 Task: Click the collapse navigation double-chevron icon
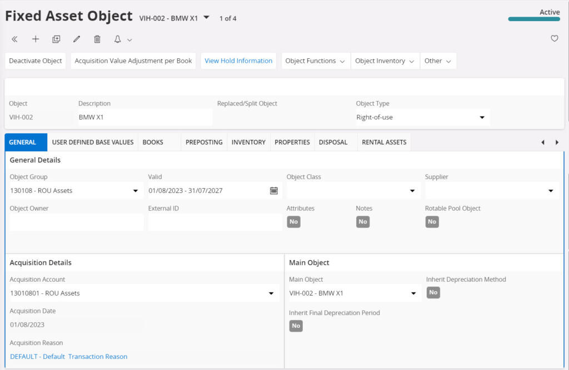[14, 39]
